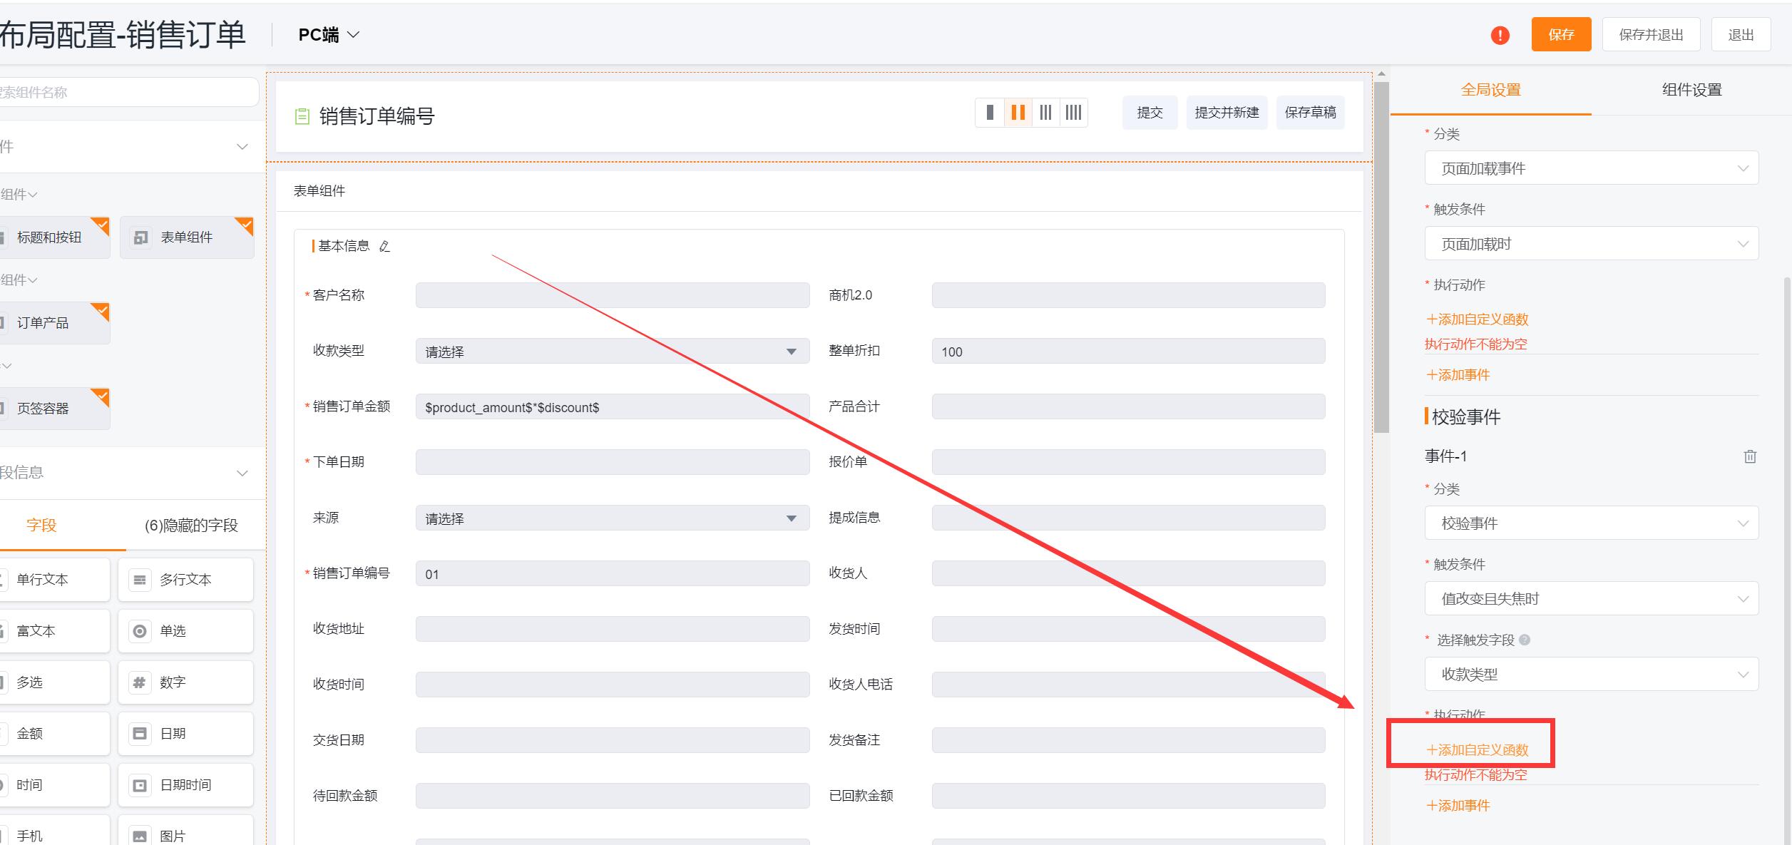Select the 标题和按钮 component tile
Image resolution: width=1792 pixels, height=845 pixels.
pos(54,237)
